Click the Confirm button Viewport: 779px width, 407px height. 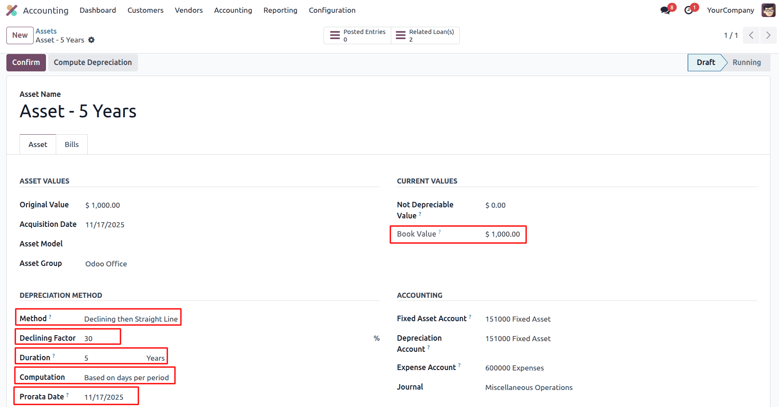click(x=26, y=62)
